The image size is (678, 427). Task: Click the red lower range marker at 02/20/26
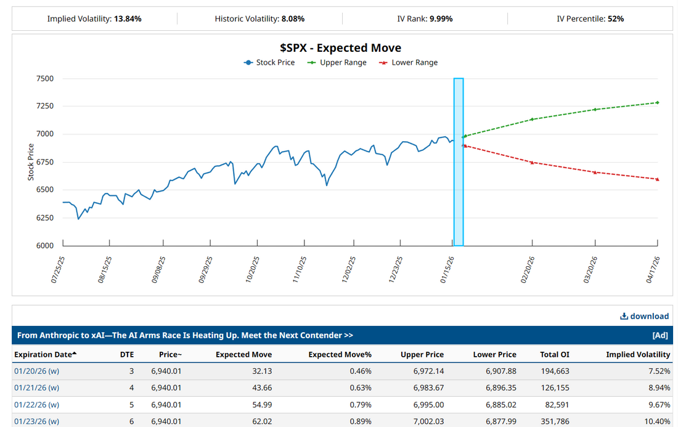click(x=532, y=162)
